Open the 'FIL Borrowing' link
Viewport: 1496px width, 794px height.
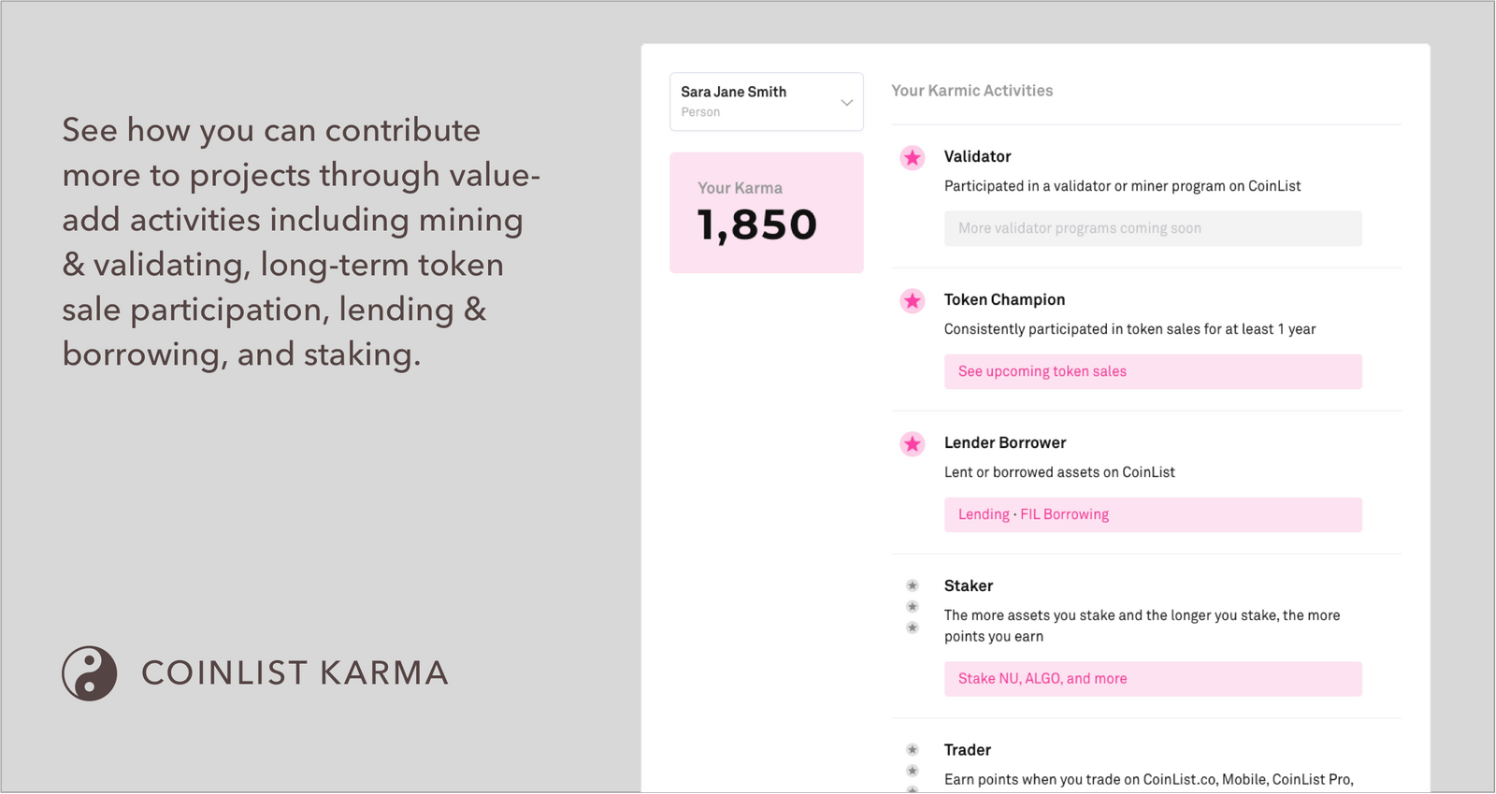click(x=1064, y=514)
